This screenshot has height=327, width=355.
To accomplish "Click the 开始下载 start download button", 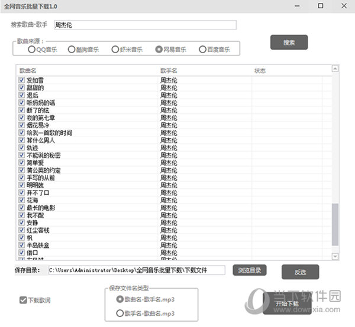I will pos(287,303).
